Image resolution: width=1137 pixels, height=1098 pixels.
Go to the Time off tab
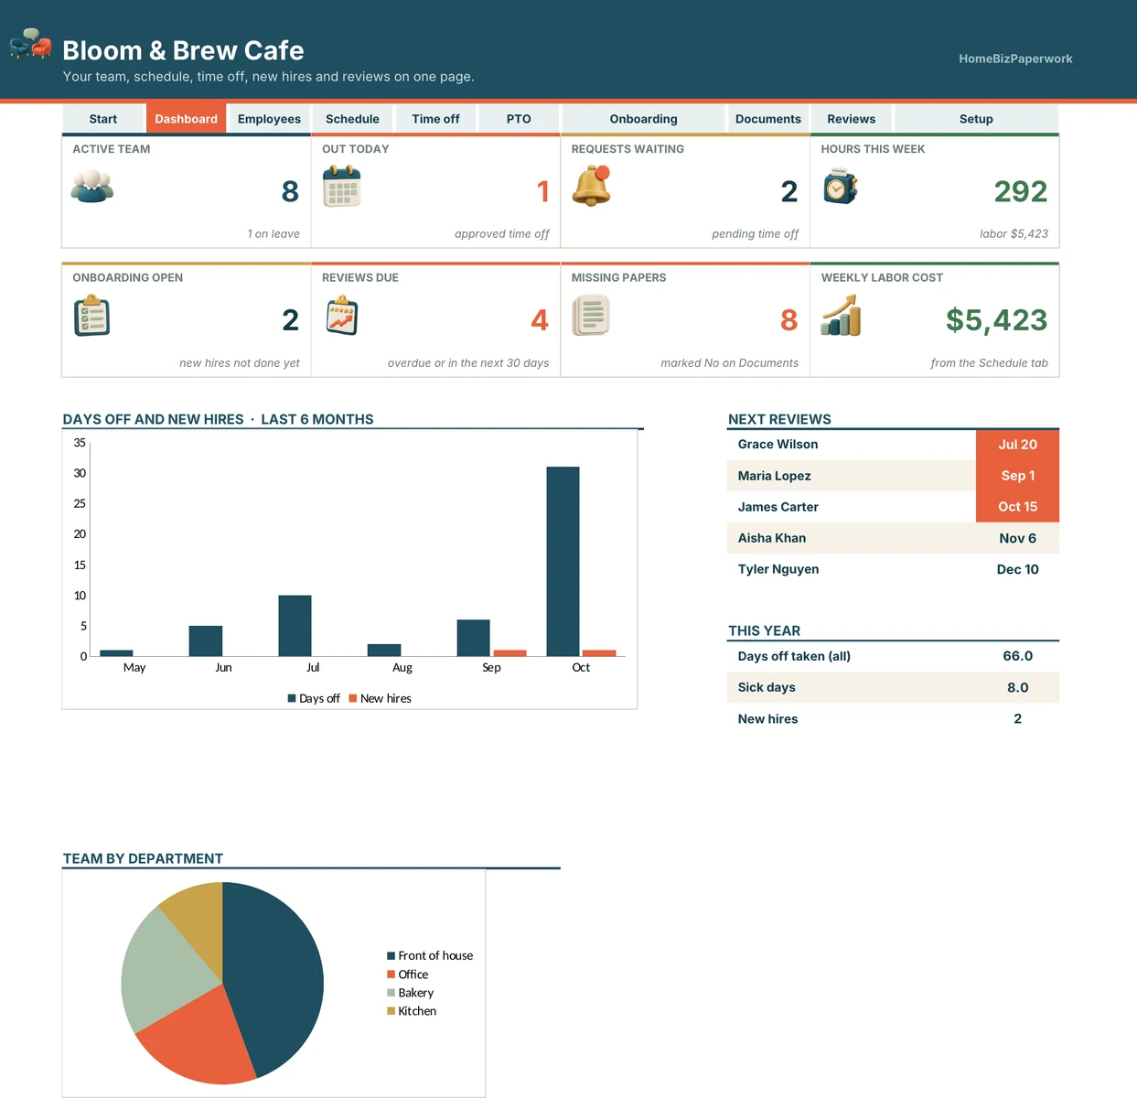[435, 119]
